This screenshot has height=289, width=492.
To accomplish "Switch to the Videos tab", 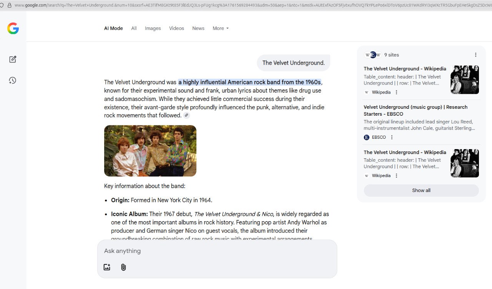I will click(x=176, y=28).
